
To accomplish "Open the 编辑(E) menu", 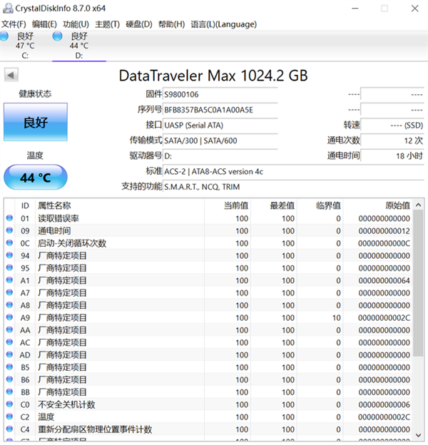I will [44, 24].
